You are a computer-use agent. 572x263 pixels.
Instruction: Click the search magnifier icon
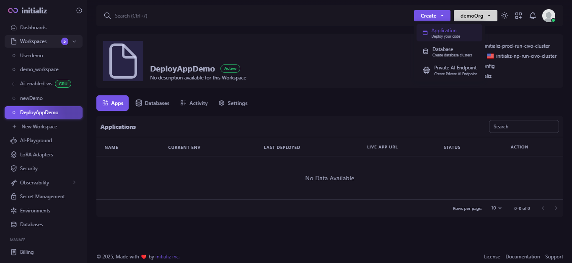coord(107,16)
